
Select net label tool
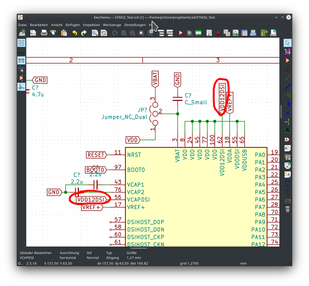point(288,131)
